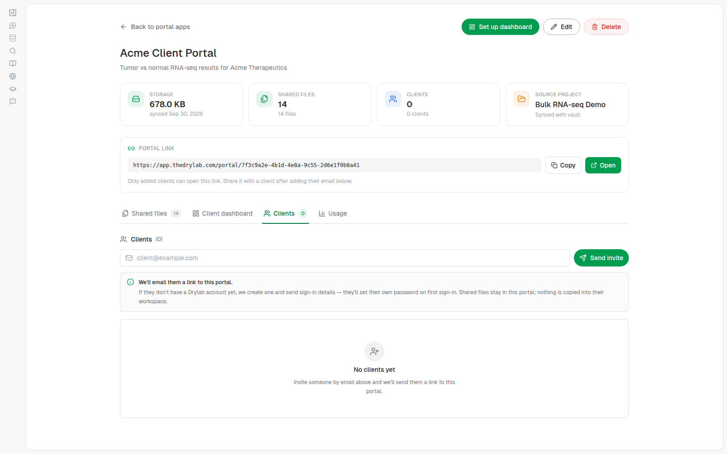Send invite to client
Viewport: 727px width, 454px height.
pyautogui.click(x=601, y=258)
